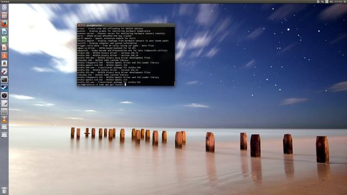Click the Terminal window title bar

[126, 25]
